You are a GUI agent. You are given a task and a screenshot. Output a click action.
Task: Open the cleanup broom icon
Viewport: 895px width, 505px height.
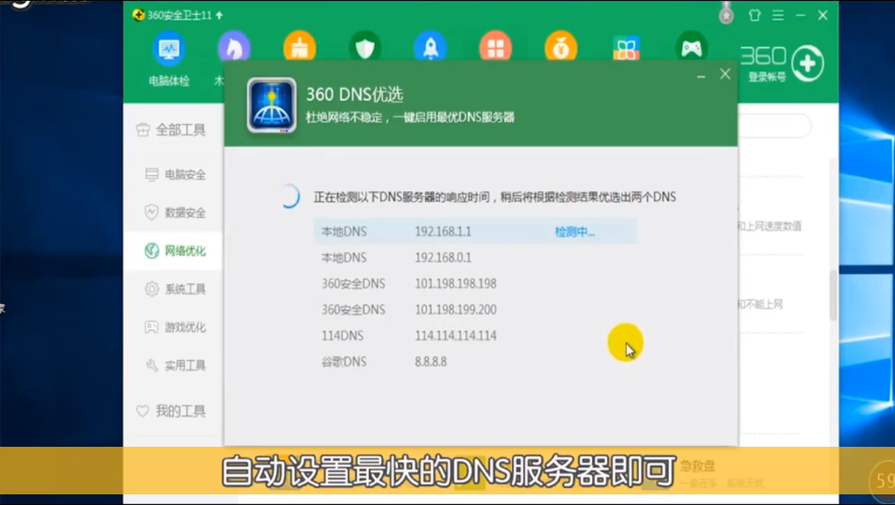click(299, 48)
